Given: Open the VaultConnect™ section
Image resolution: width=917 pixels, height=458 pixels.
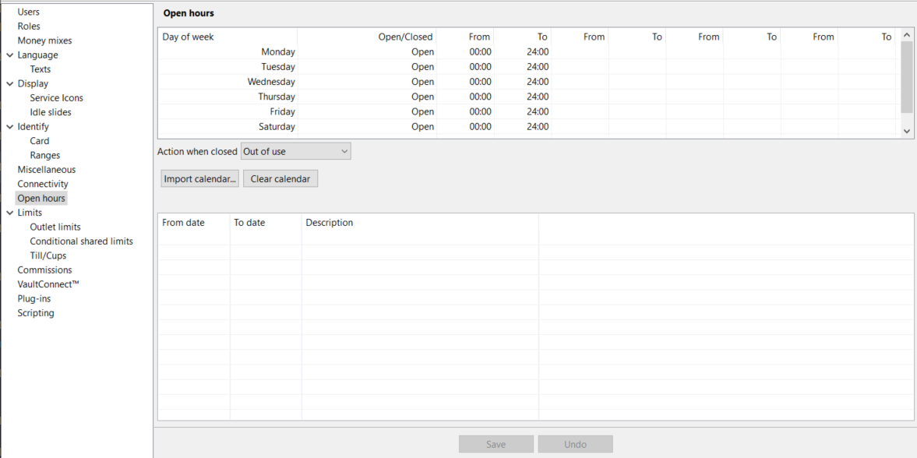Looking at the screenshot, I should [x=48, y=284].
